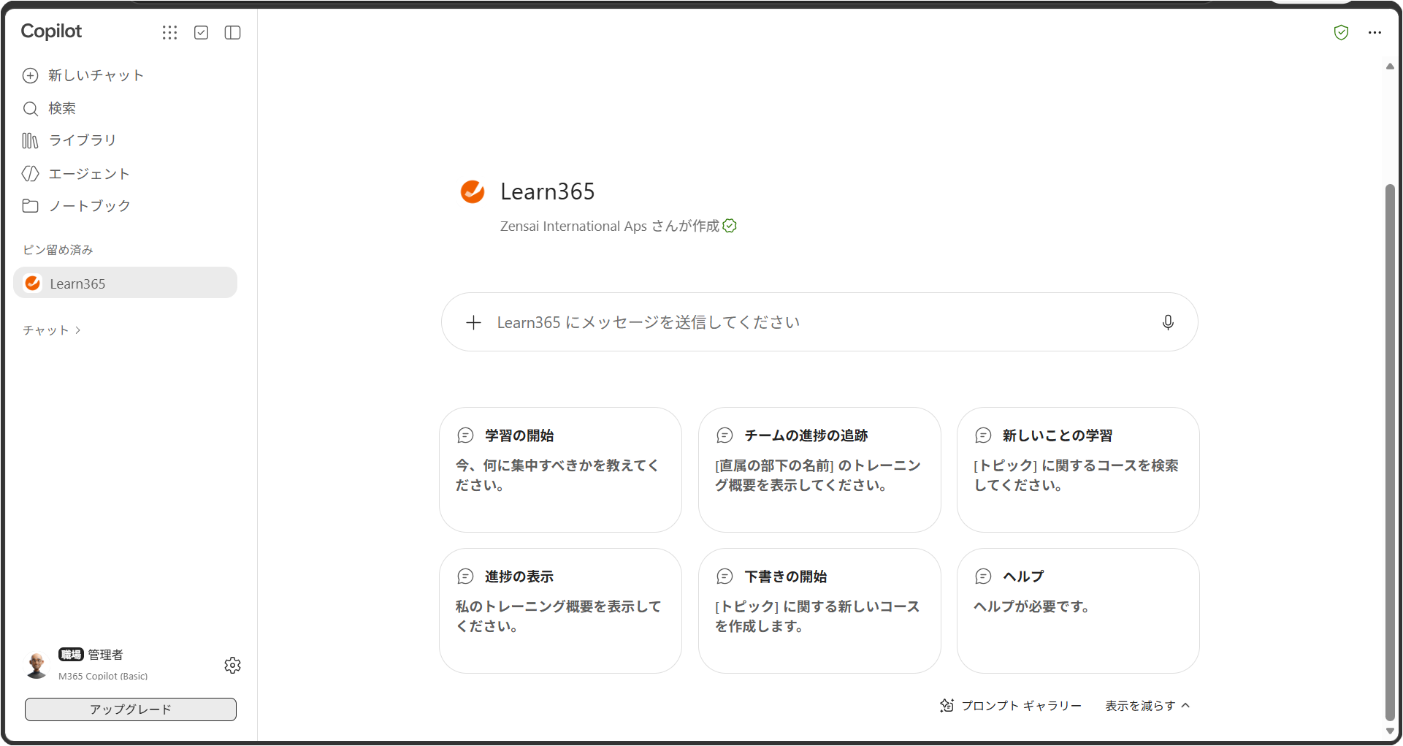The height and width of the screenshot is (746, 1403).
Task: Click the Copilot title text
Action: tap(51, 31)
